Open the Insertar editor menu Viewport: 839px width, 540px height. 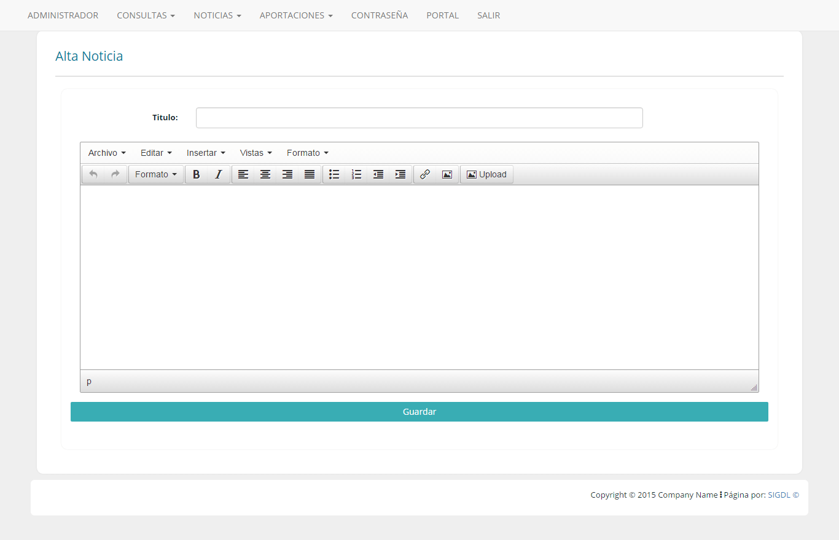coord(206,153)
